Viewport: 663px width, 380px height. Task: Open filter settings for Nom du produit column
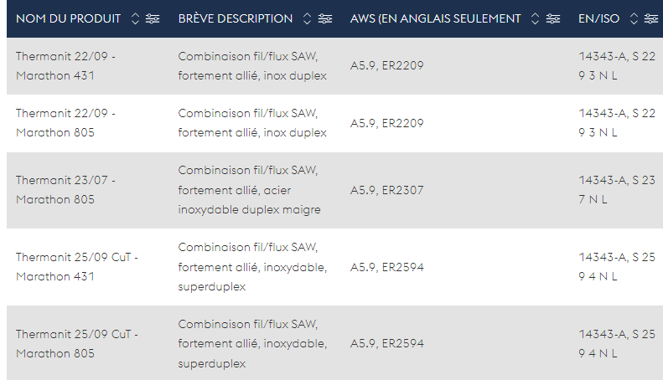[153, 18]
